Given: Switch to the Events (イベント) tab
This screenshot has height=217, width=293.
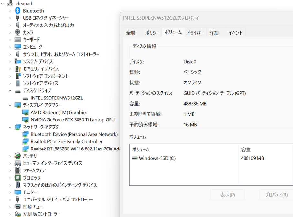Looking at the screenshot, I should [235, 33].
